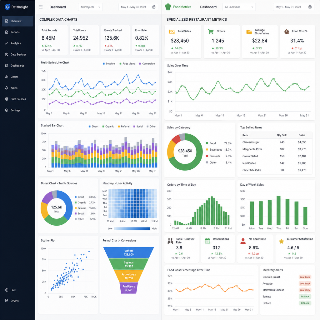Click the Overview sidebar icon
The width and height of the screenshot is (320, 320).
pos(7,21)
